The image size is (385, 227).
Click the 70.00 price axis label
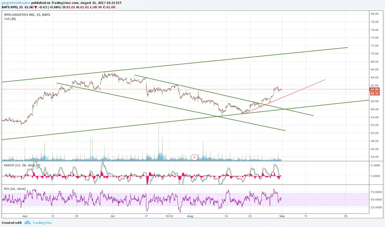[374, 54]
